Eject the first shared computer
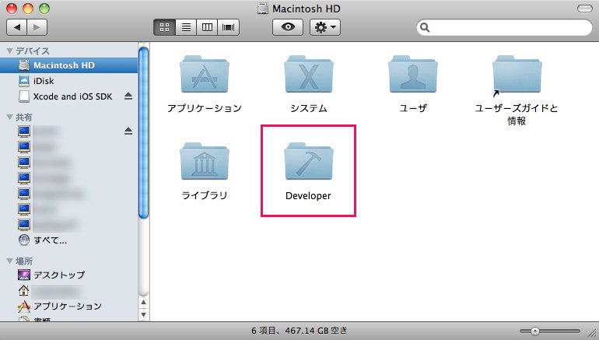This screenshot has width=599, height=340. pyautogui.click(x=128, y=131)
